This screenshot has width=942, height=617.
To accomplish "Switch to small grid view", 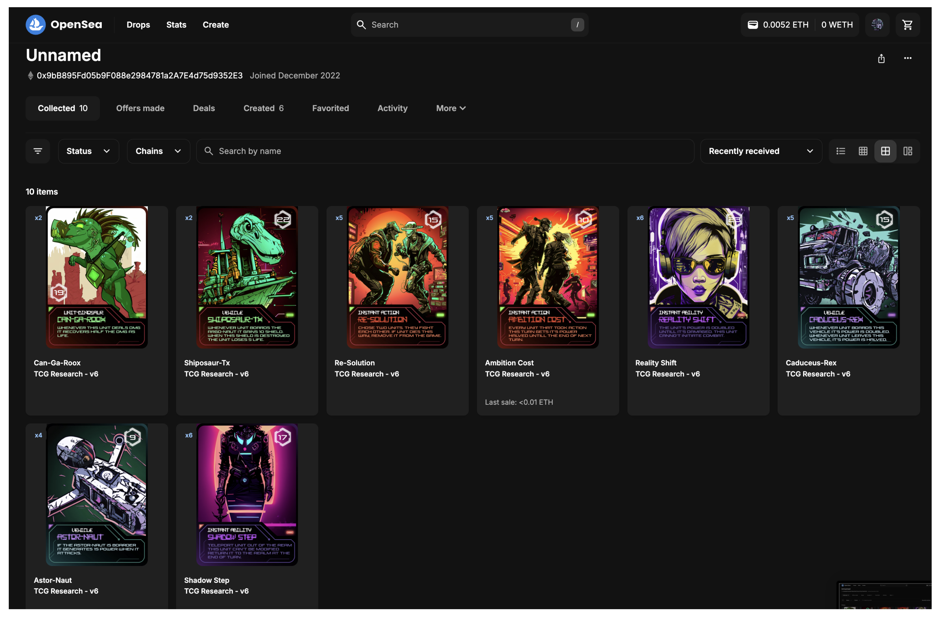I will click(x=863, y=151).
